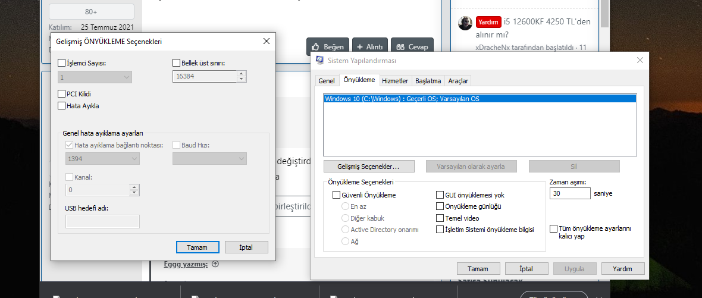This screenshot has width=702, height=298.
Task: Click the up-arrow icon beside Eggg yazmış
Action: pyautogui.click(x=215, y=264)
